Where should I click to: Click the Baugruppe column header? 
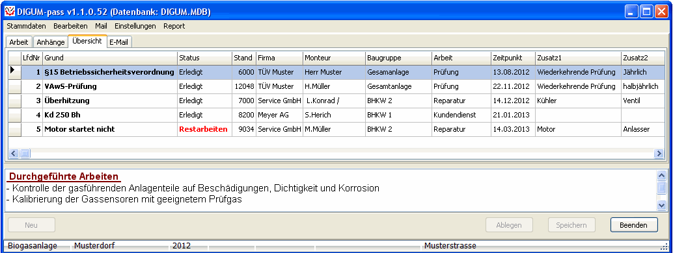[x=399, y=58]
